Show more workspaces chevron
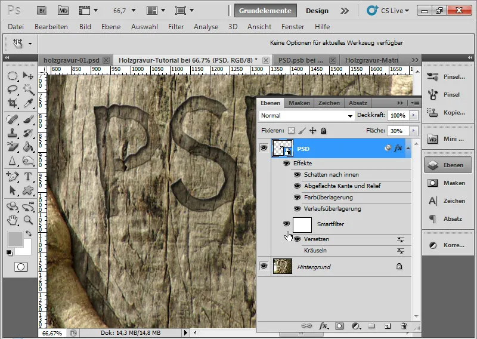This screenshot has width=477, height=339. pyautogui.click(x=345, y=11)
